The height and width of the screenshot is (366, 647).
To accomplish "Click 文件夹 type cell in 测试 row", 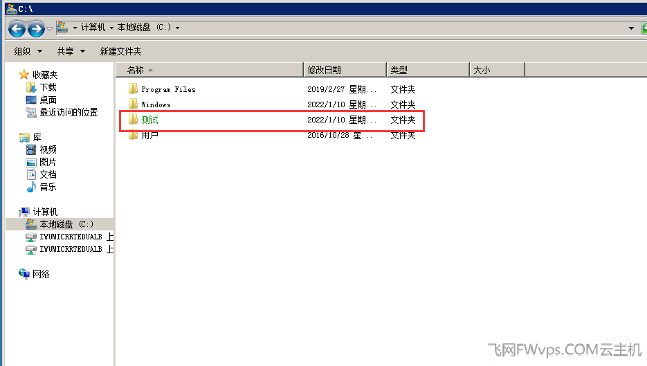I will click(x=403, y=120).
